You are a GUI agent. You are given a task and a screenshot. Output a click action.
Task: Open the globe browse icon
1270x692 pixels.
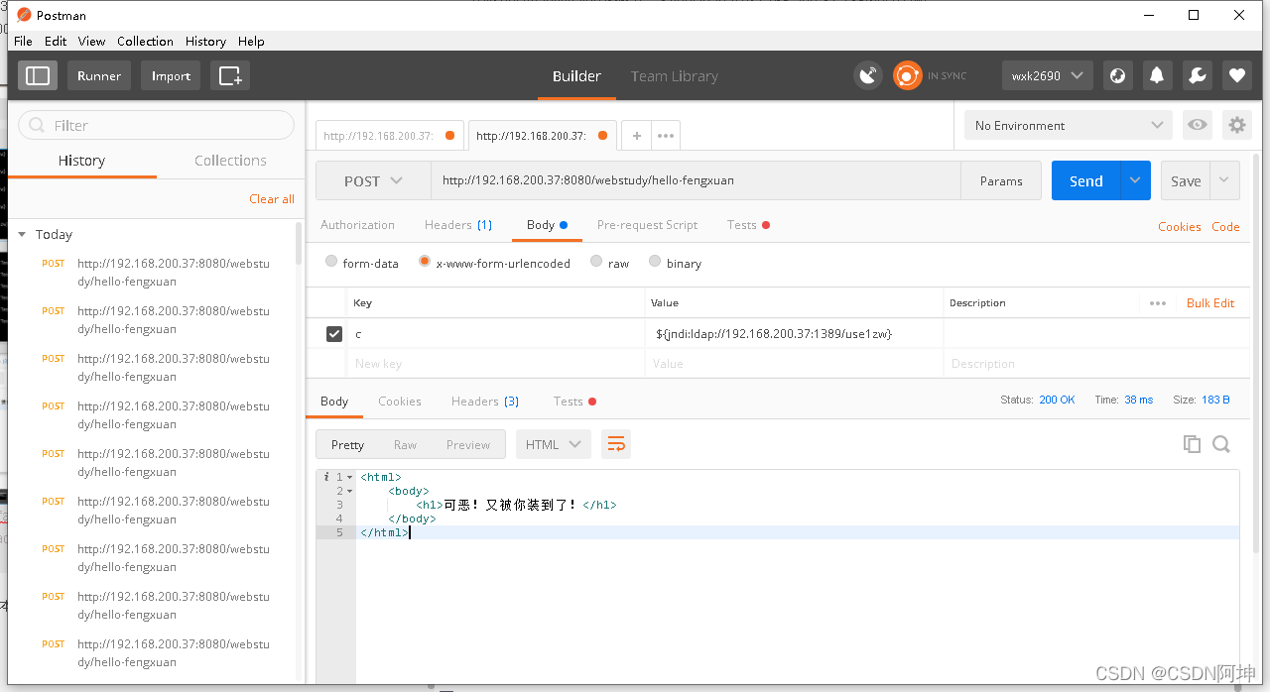1118,75
